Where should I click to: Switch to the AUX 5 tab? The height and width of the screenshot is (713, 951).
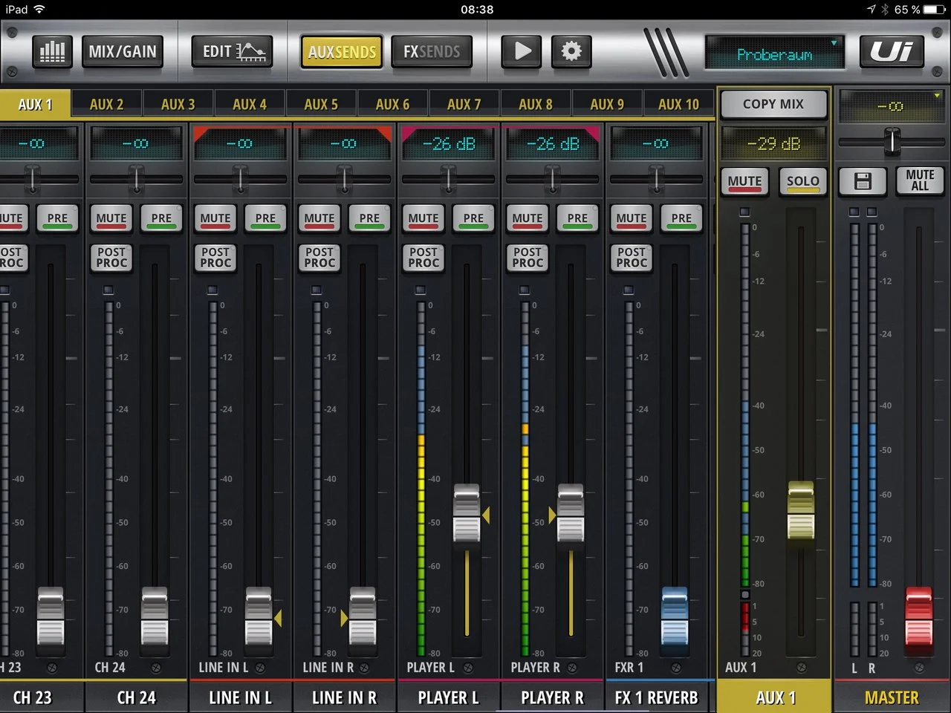(321, 105)
